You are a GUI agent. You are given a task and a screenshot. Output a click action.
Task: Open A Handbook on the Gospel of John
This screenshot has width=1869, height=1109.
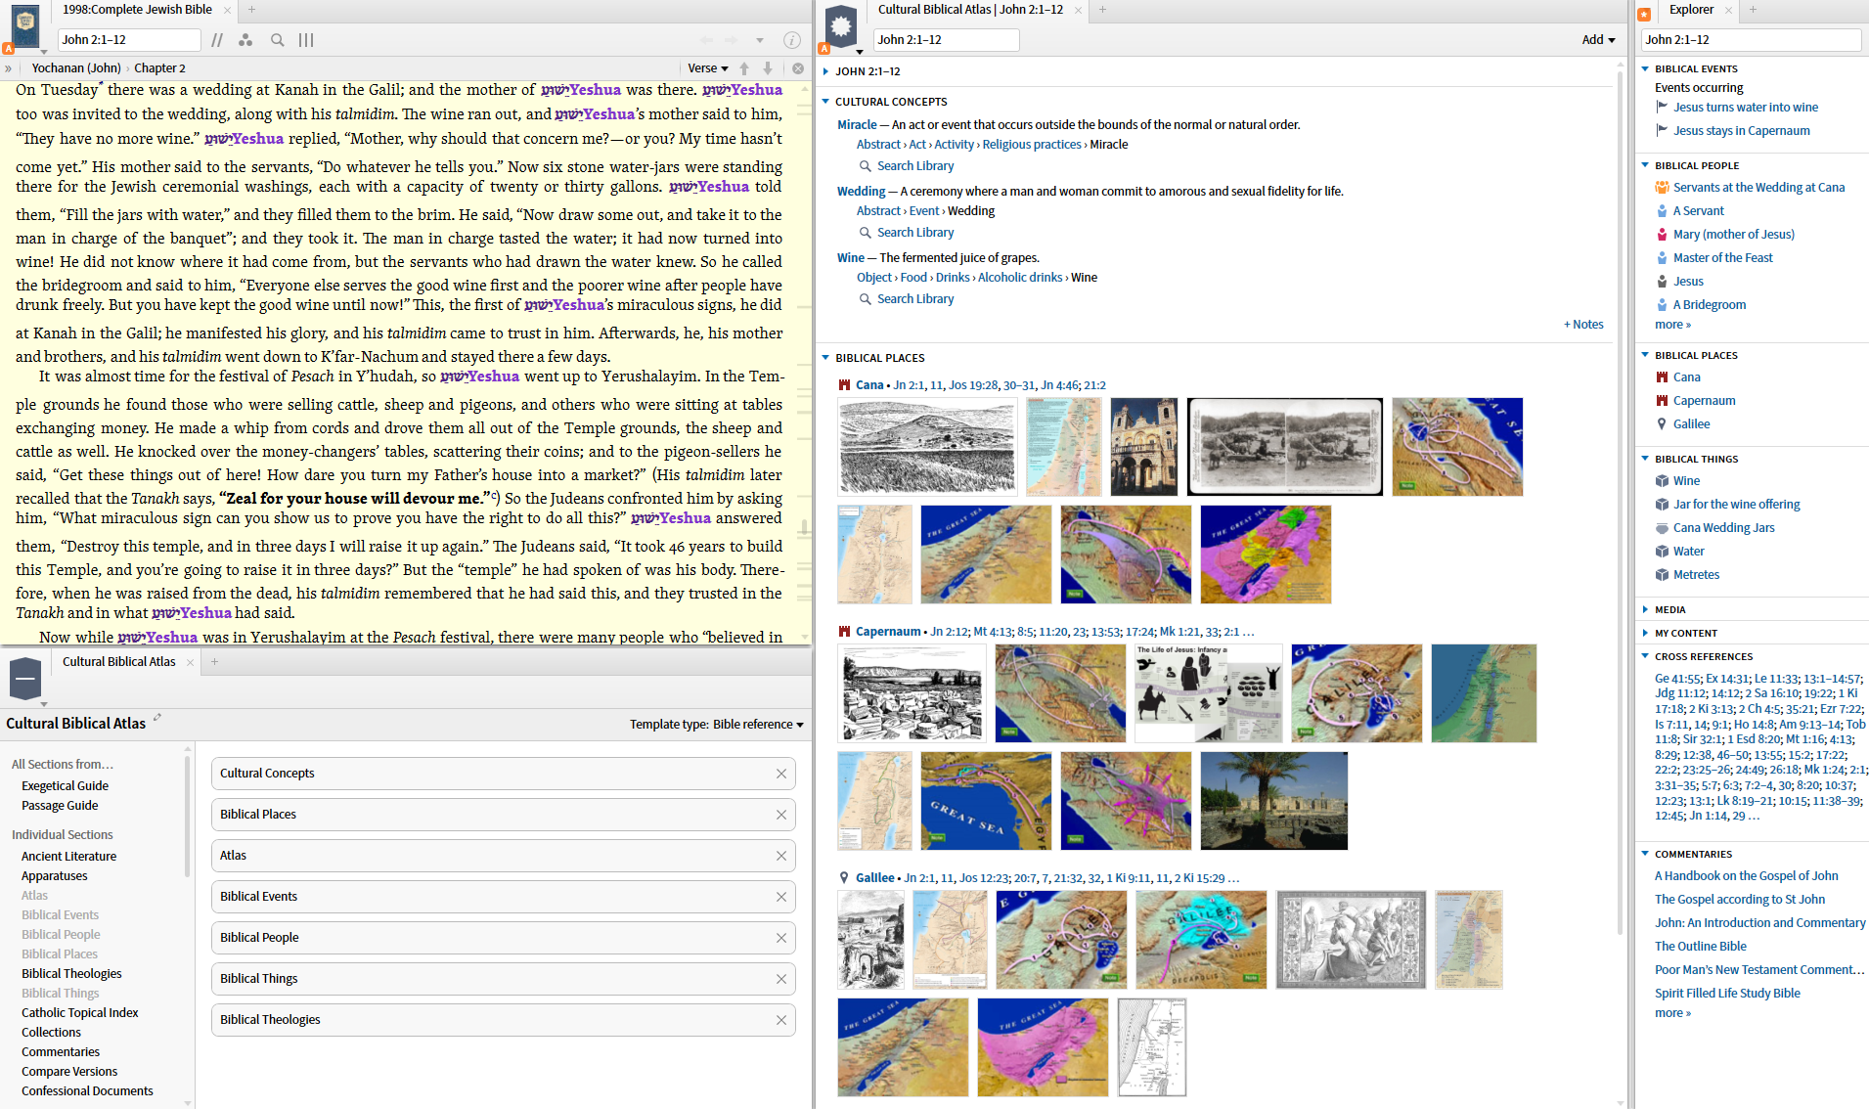click(1746, 876)
